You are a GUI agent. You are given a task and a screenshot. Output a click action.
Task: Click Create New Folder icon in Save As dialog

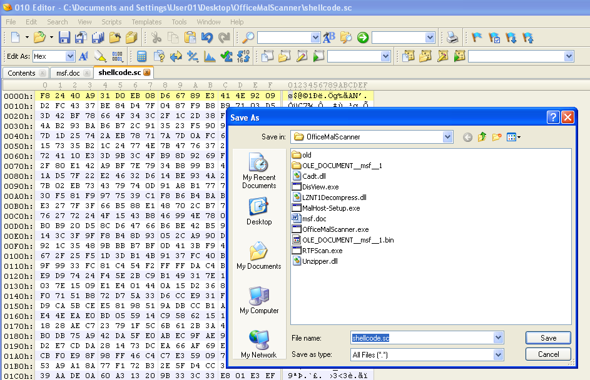(497, 137)
